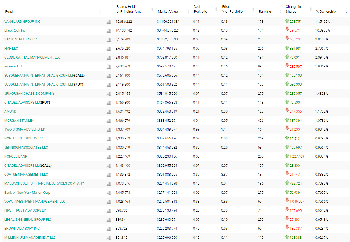This screenshot has height=242, width=350.
Task: Open grid icon in MORGAN STANLEY row
Action: 109,121
